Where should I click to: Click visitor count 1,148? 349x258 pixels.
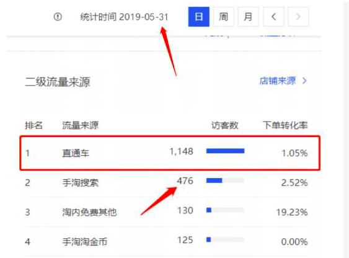coord(182,151)
